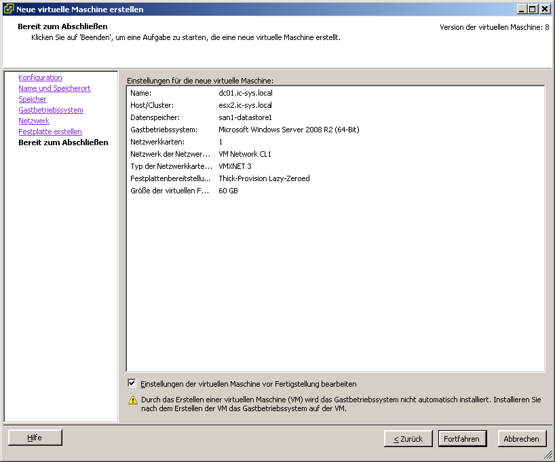Jump to Gastbetriebssystem step
The image size is (555, 462).
coord(51,110)
